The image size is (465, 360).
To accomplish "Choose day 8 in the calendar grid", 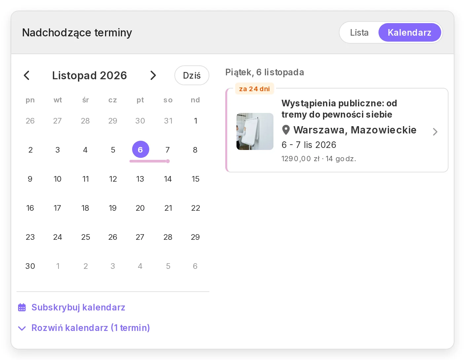I will 196,150.
